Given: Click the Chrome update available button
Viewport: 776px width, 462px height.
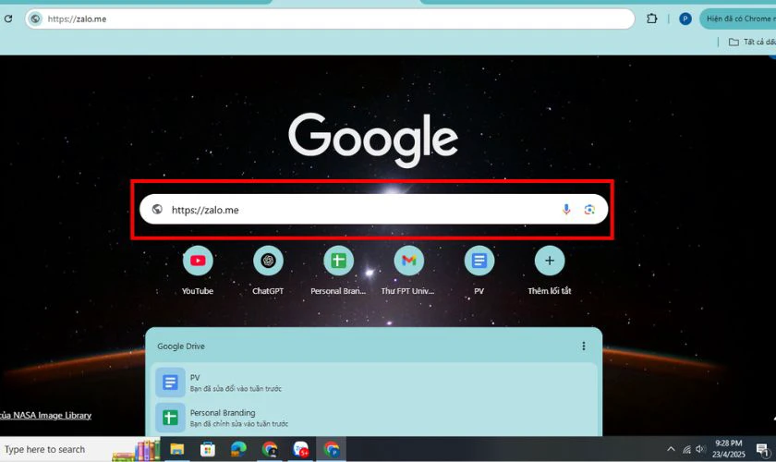Looking at the screenshot, I should pos(738,18).
